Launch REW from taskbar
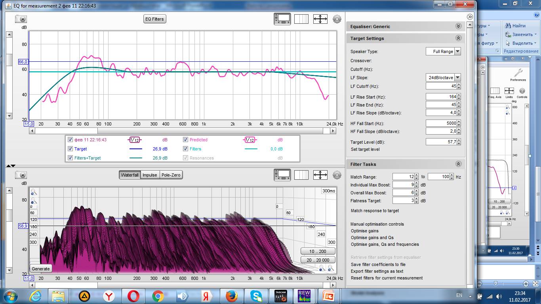Screen dimensions: 541x304 304,296
